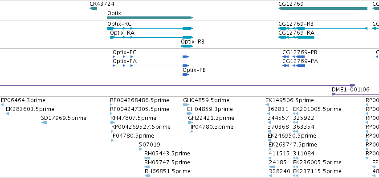
Task: Open the RH05443.5prime EST label
Action: [167, 154]
